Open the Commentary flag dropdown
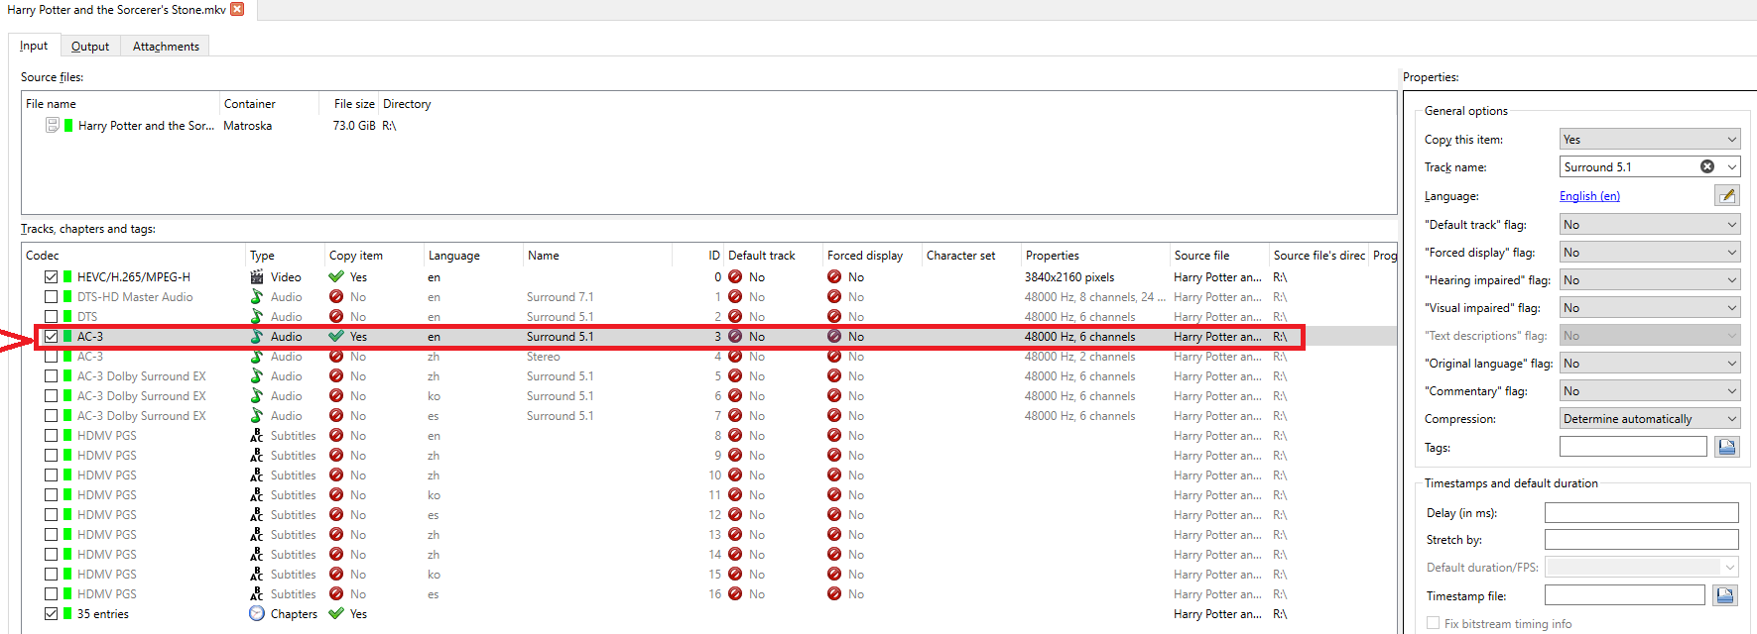This screenshot has height=634, width=1757. tap(1650, 391)
